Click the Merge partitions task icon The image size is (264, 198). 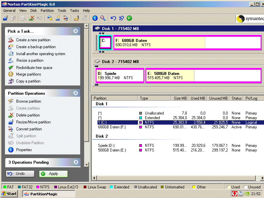tap(11, 74)
